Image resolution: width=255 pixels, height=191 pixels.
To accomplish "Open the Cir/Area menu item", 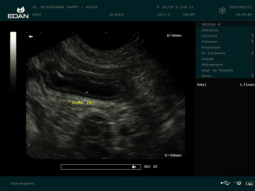I will click(225, 36).
